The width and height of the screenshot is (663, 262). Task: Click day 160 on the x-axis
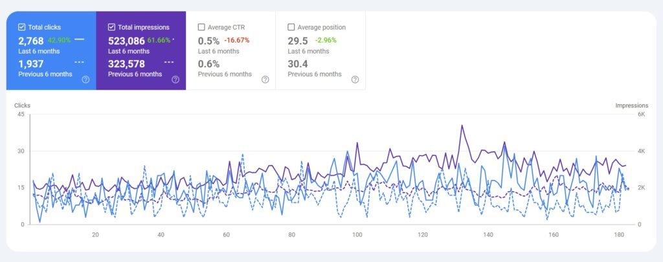[x=553, y=235]
